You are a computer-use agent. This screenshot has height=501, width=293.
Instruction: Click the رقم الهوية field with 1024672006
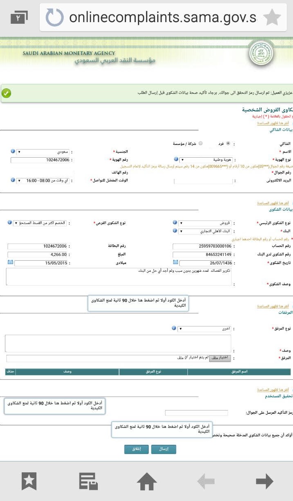40,160
